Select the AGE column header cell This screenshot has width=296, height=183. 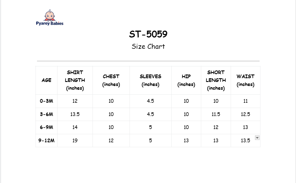click(47, 80)
